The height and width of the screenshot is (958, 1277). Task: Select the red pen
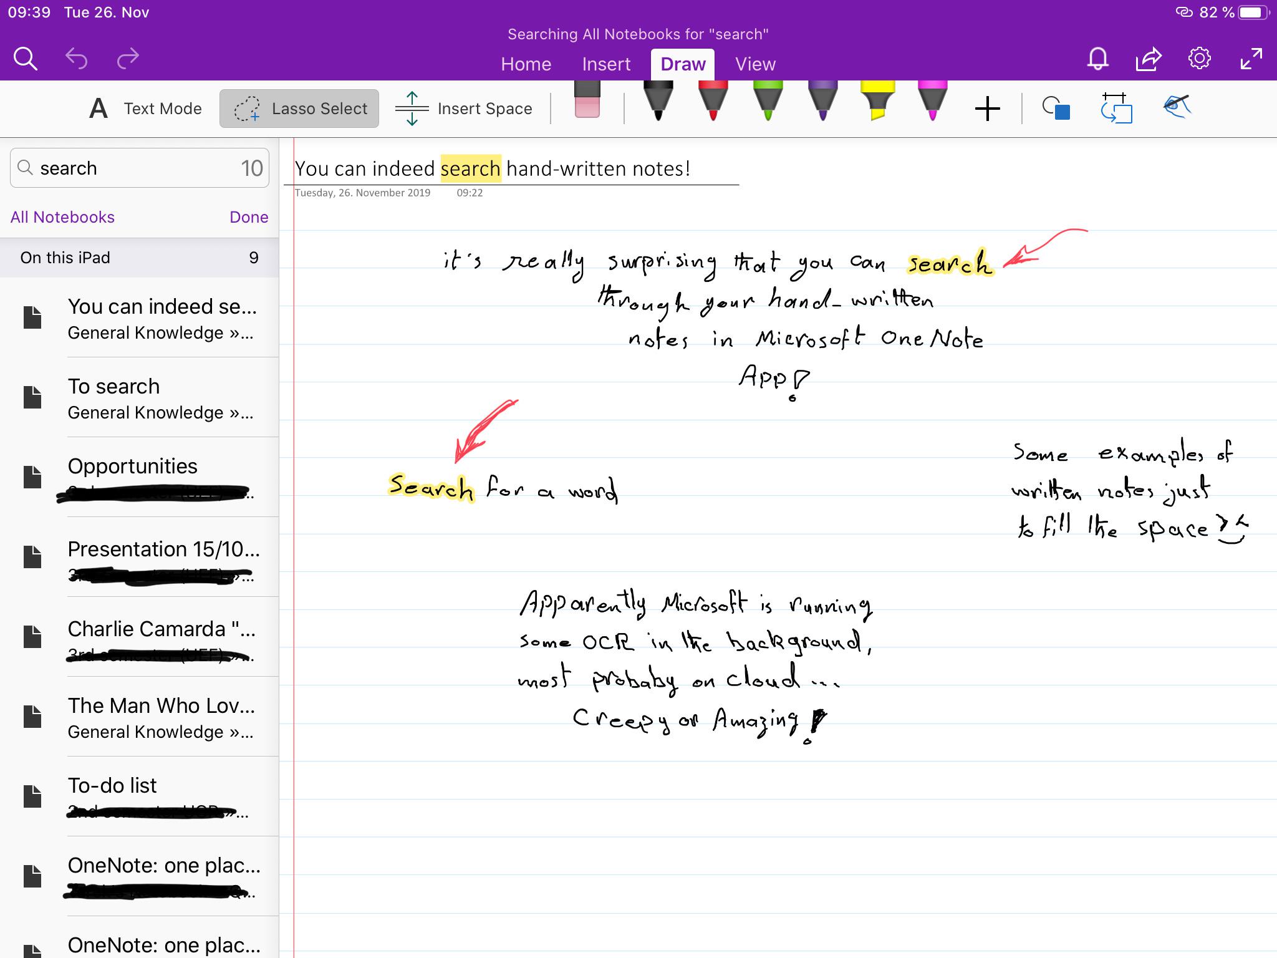pyautogui.click(x=712, y=106)
